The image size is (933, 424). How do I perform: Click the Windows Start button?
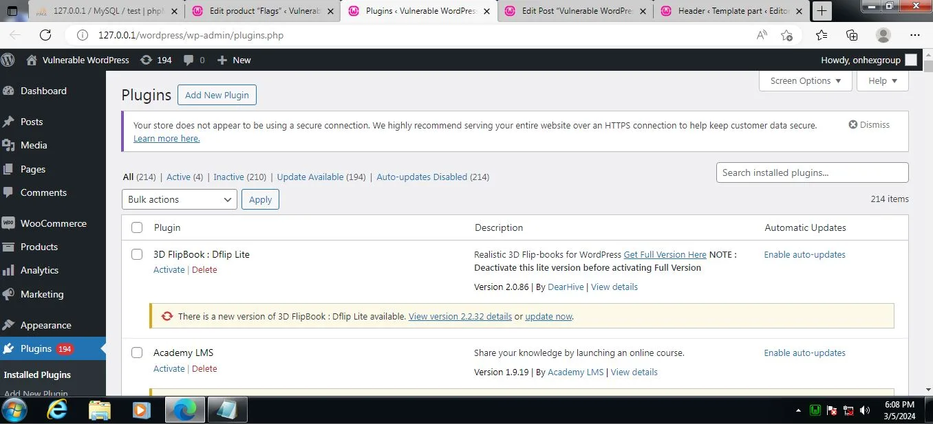(14, 410)
